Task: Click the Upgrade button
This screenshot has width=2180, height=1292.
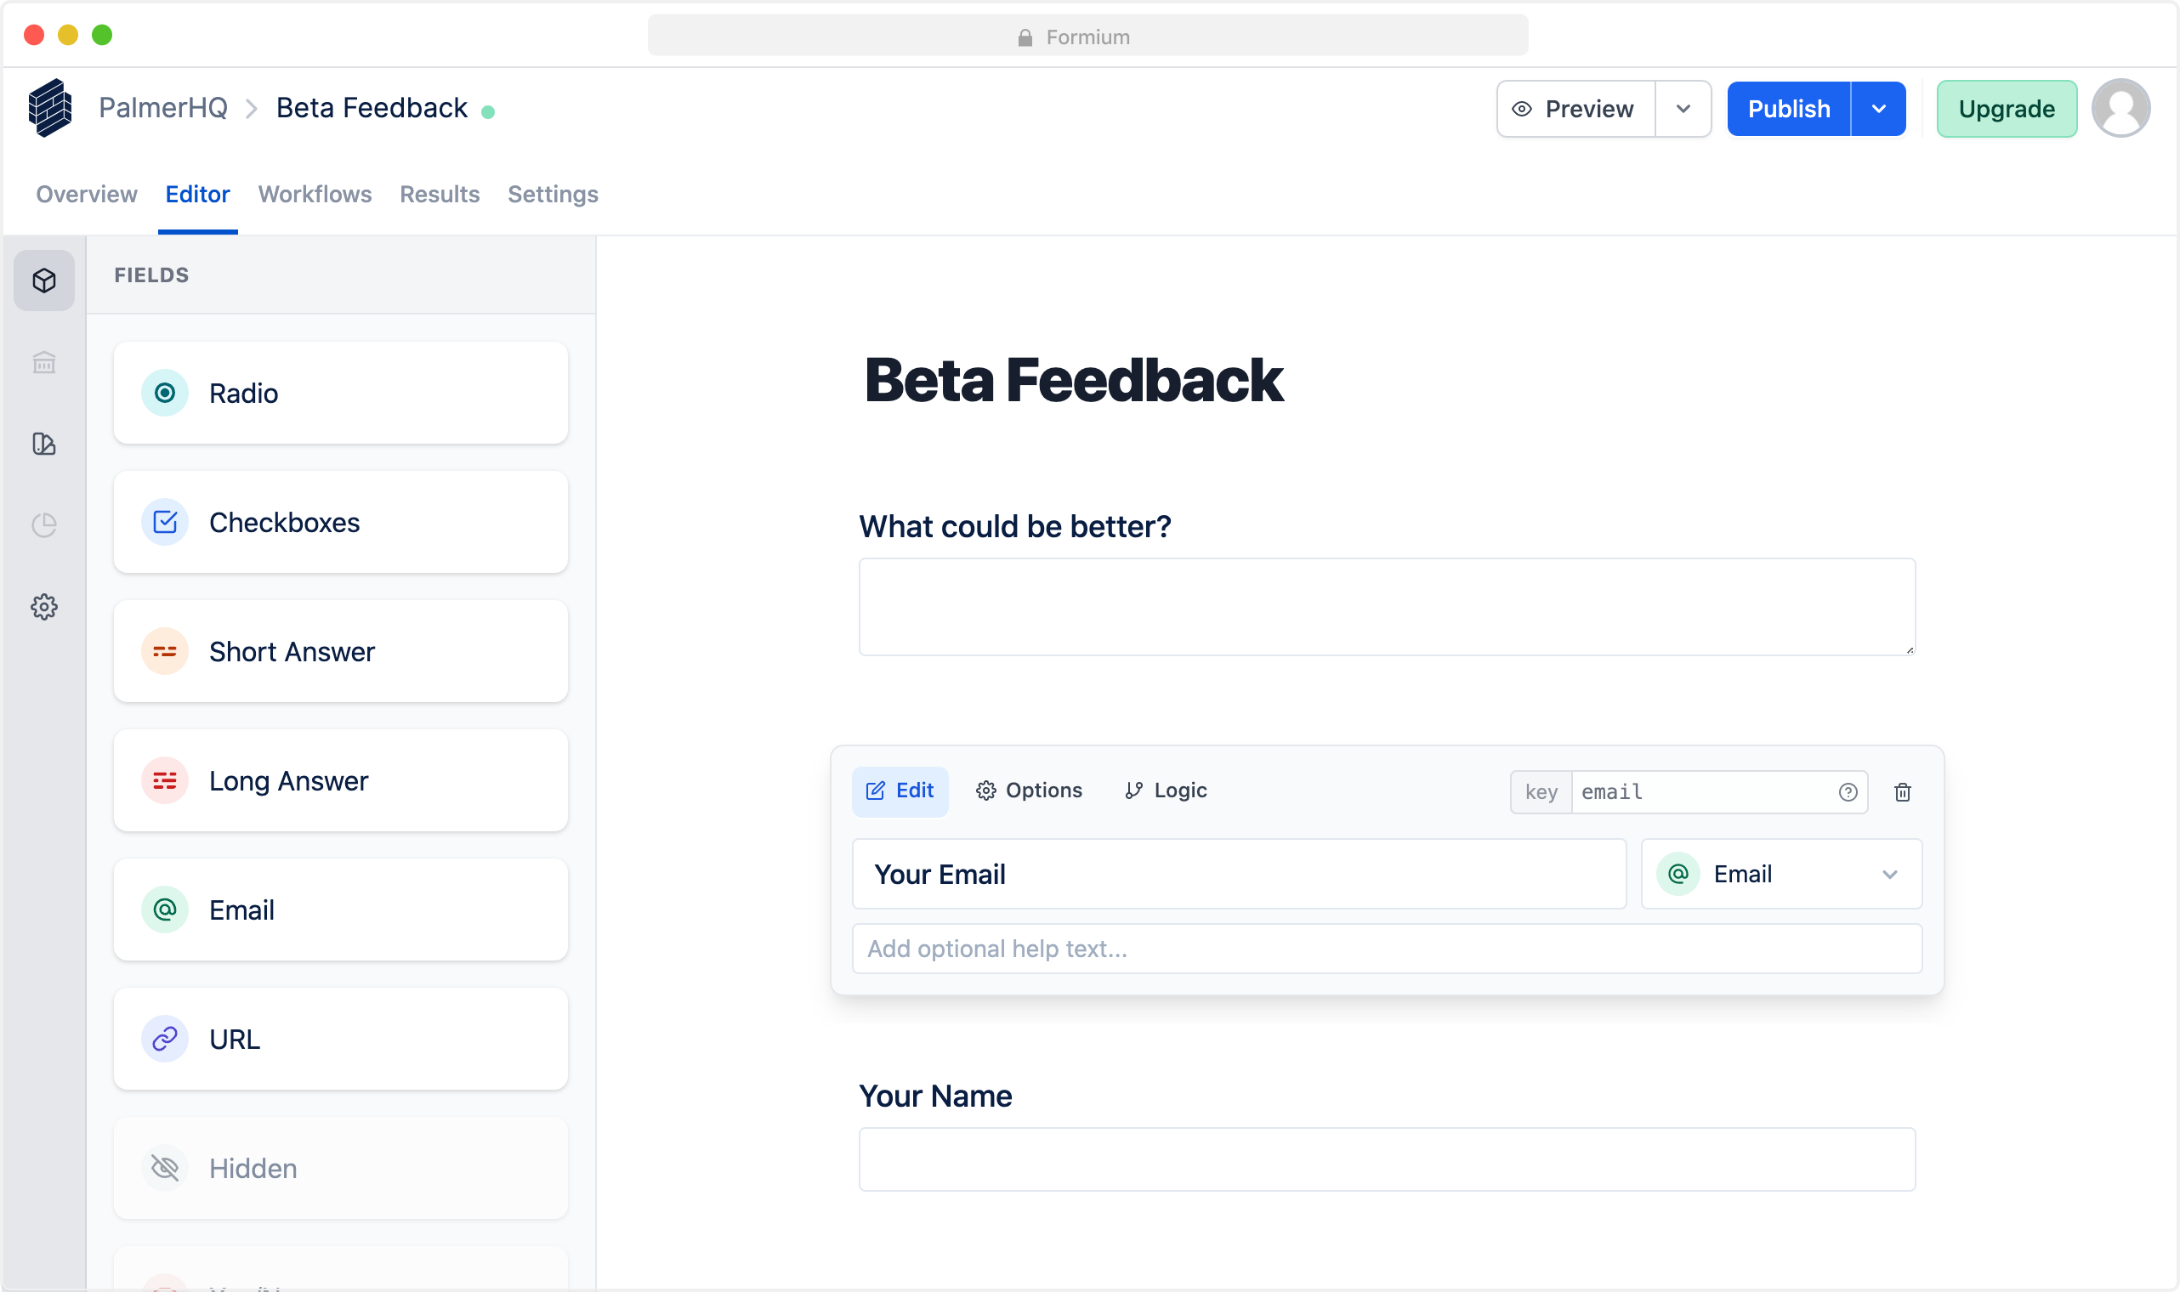Action: coord(2007,108)
